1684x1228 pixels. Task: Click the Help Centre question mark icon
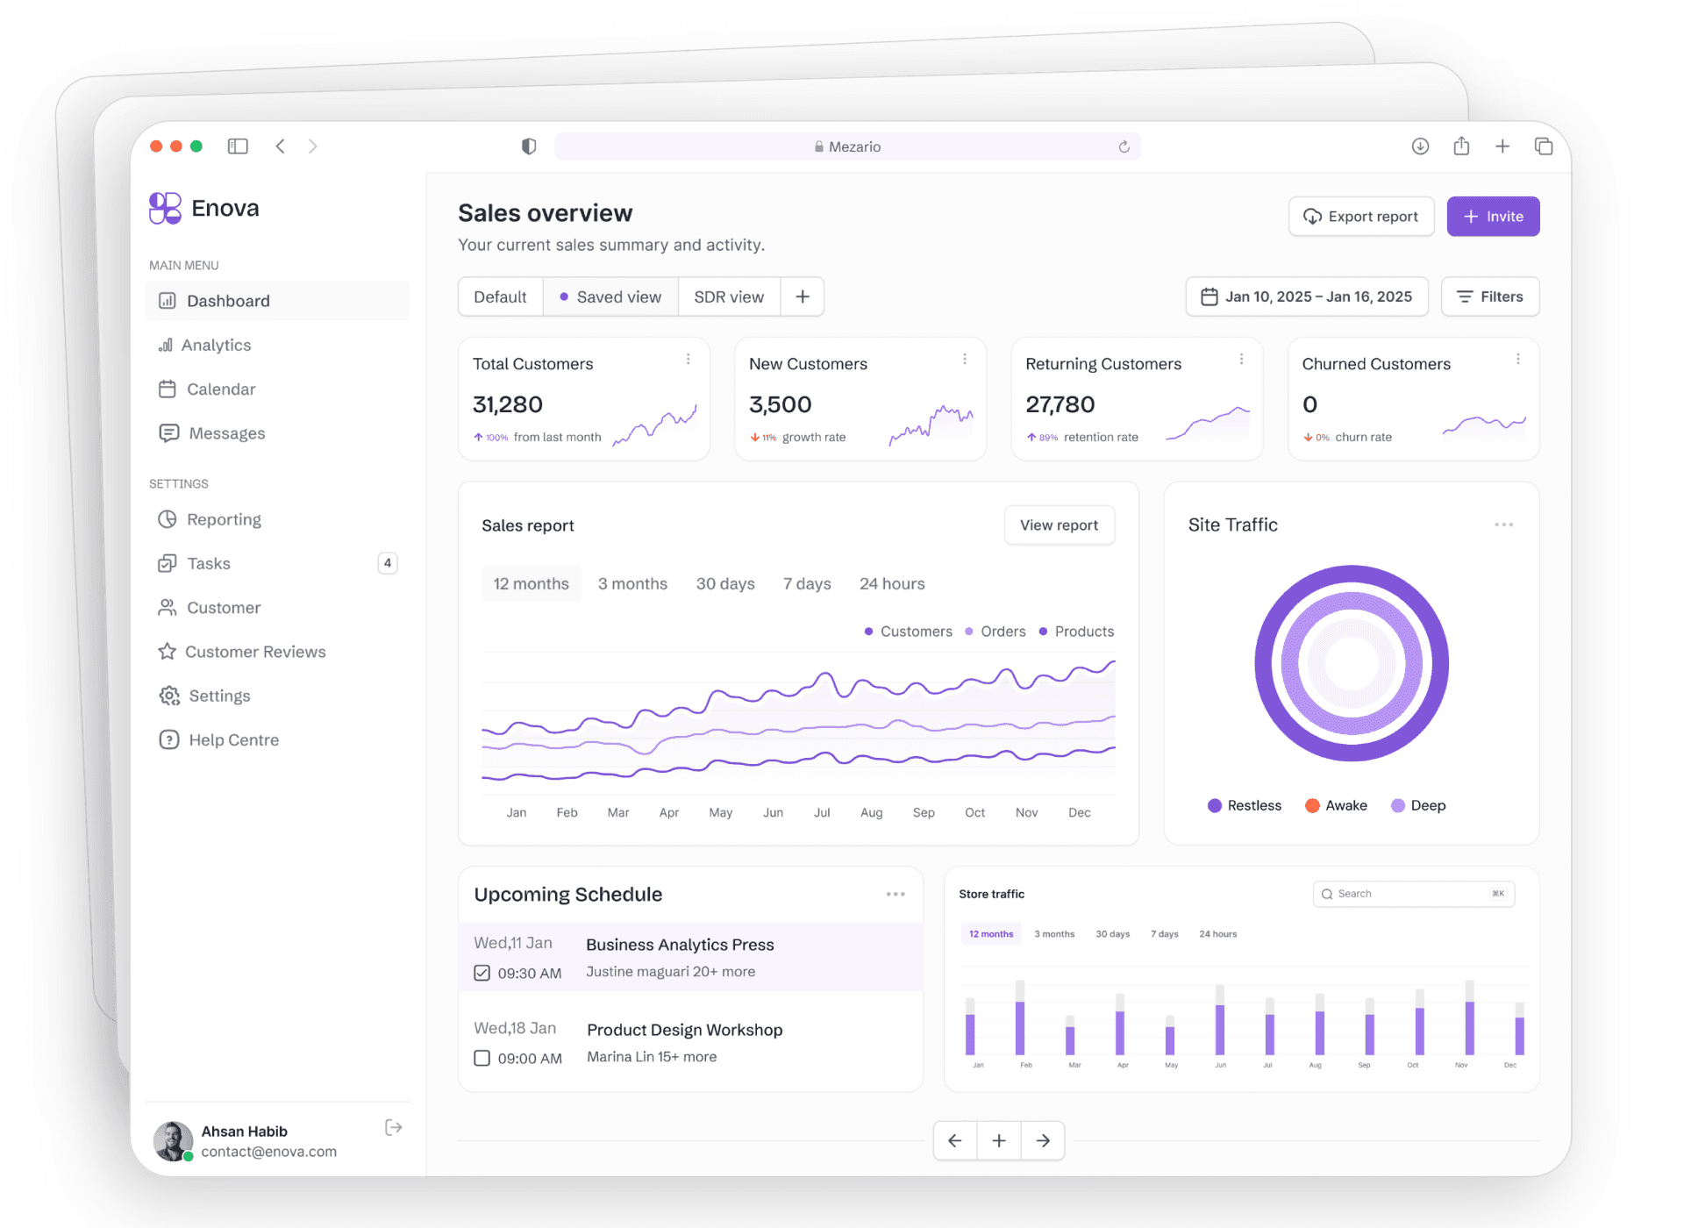(166, 740)
